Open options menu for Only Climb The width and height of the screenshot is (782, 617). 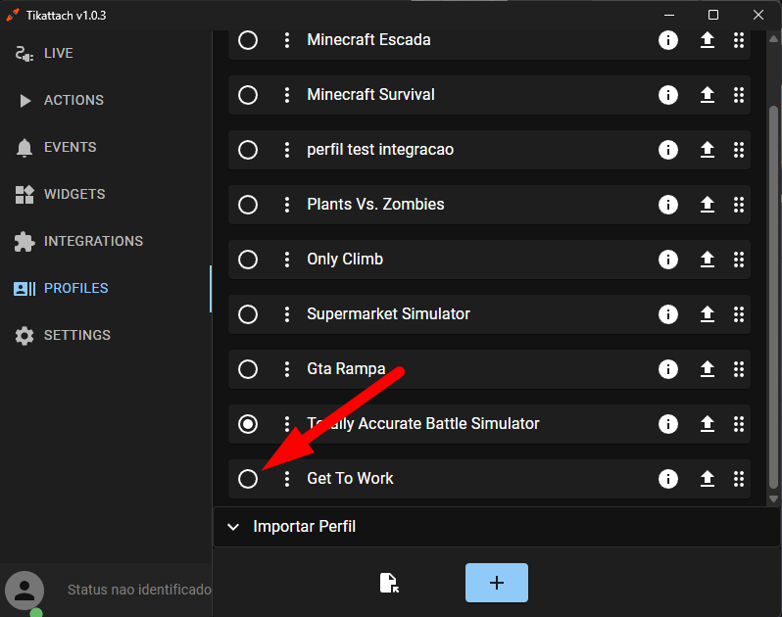[x=287, y=260]
